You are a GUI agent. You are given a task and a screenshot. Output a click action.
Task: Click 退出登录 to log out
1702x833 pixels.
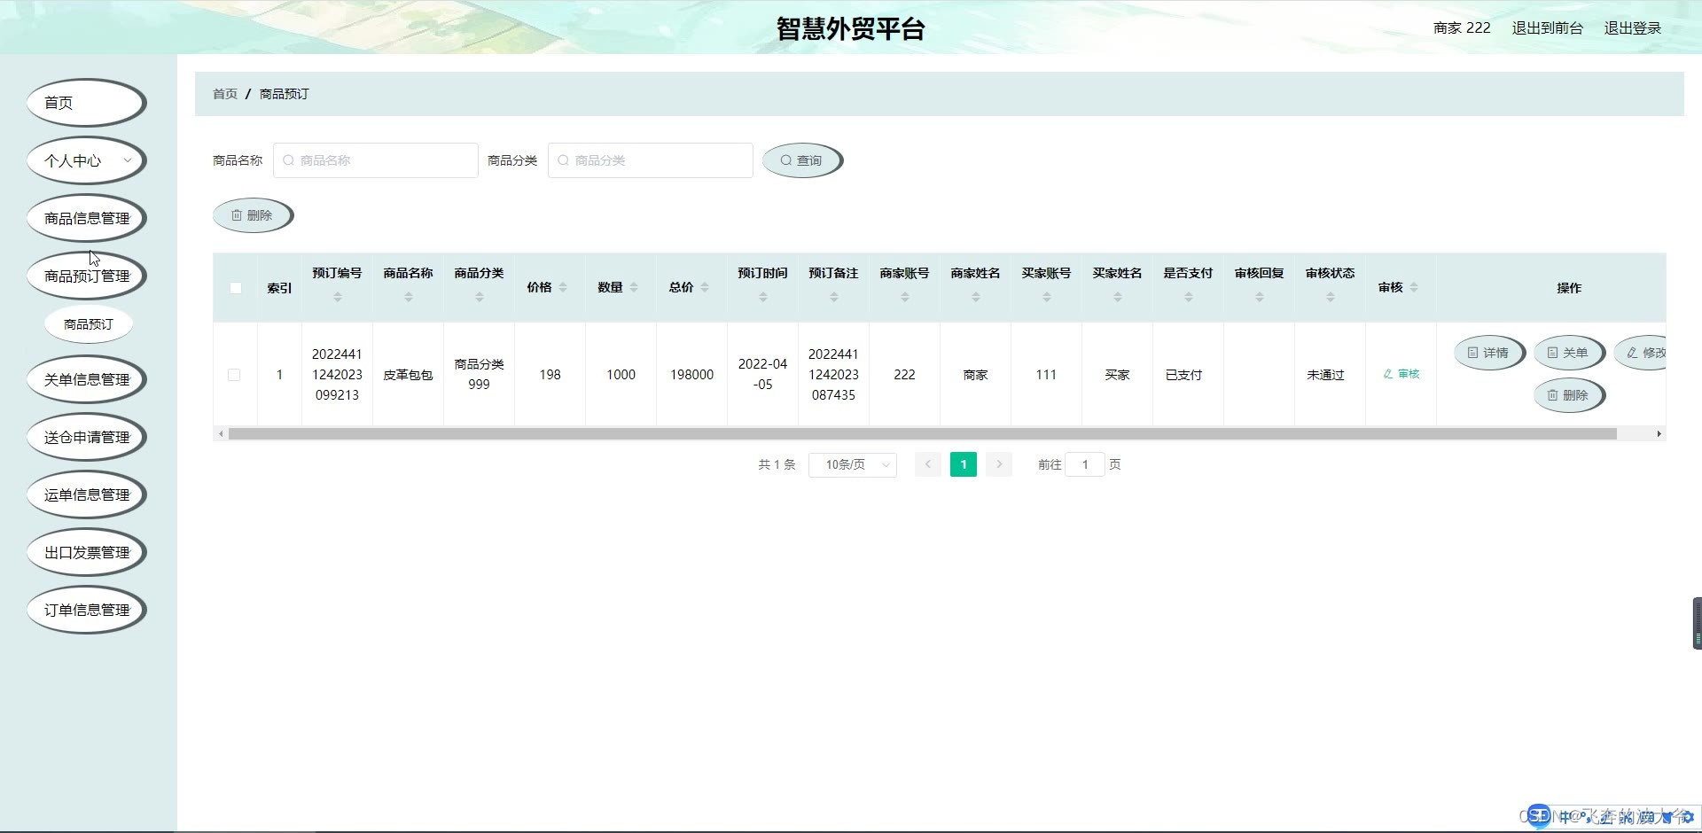pos(1632,28)
